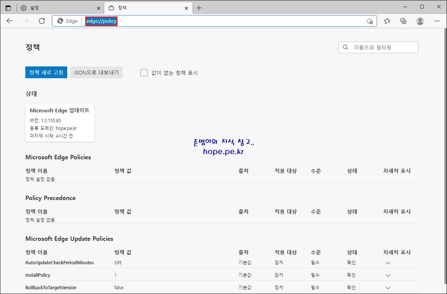Check the 값이 없는 정책 표시 checkbox
This screenshot has height=294, width=447.
(x=144, y=73)
